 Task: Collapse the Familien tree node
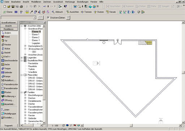[22, 92]
